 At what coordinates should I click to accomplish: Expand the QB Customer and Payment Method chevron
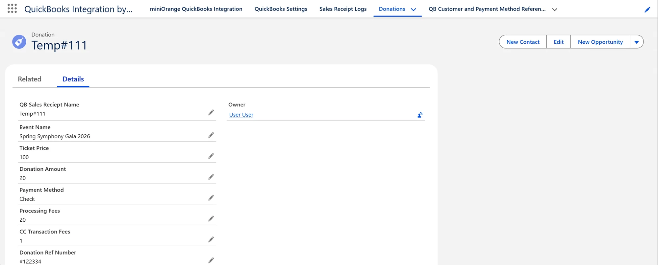pyautogui.click(x=555, y=9)
